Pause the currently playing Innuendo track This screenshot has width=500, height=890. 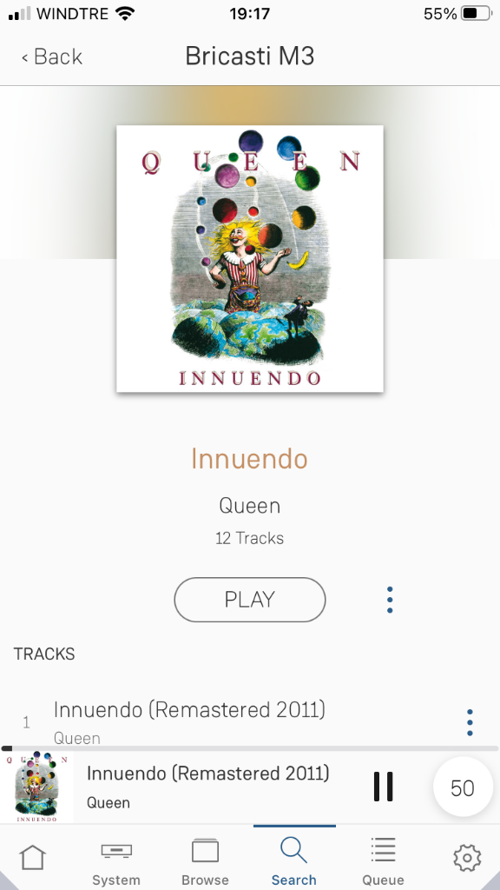click(x=383, y=787)
